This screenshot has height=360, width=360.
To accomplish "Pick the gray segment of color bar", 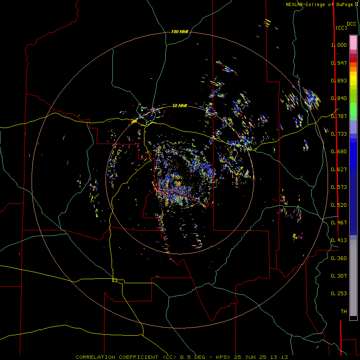I will [x=353, y=278].
